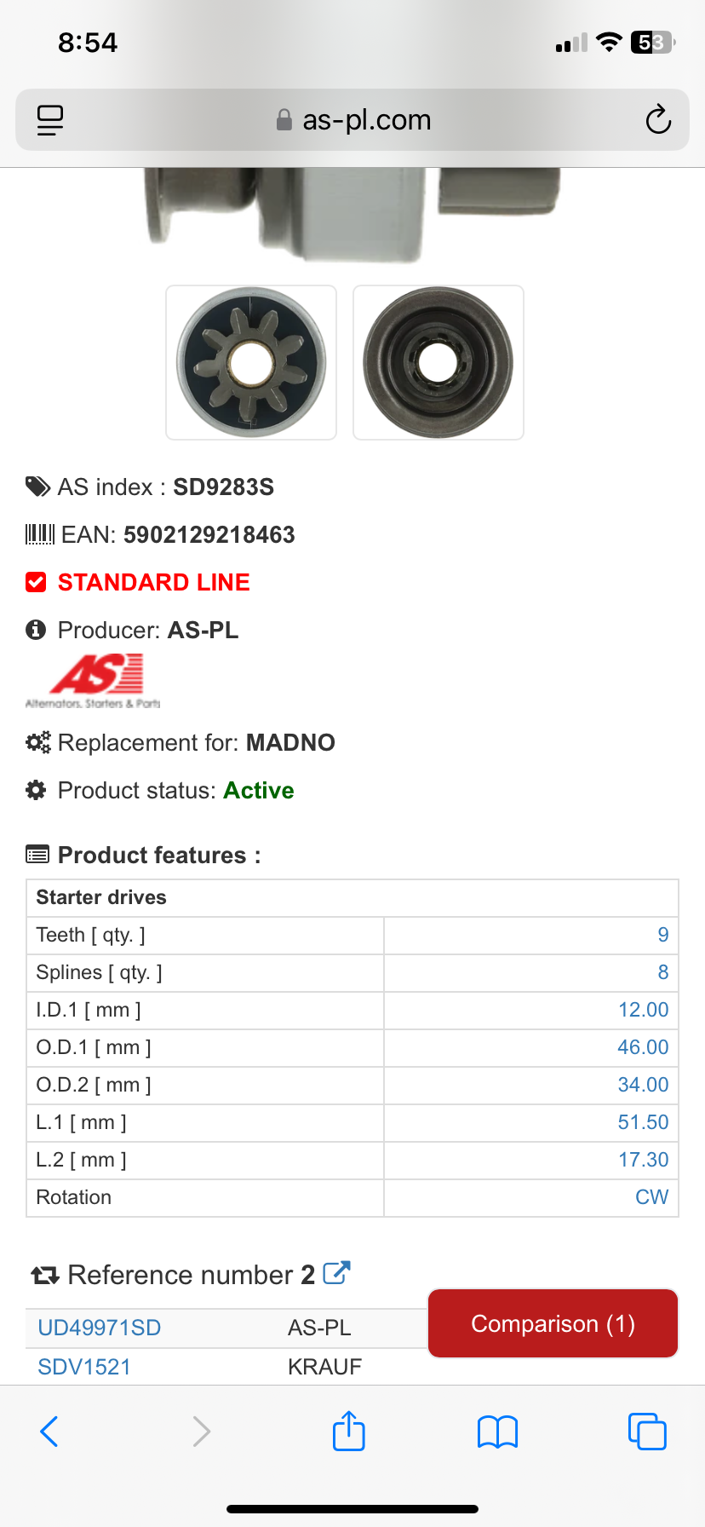Image resolution: width=705 pixels, height=1527 pixels.
Task: Tap the Rotation value CW
Action: point(651,1197)
